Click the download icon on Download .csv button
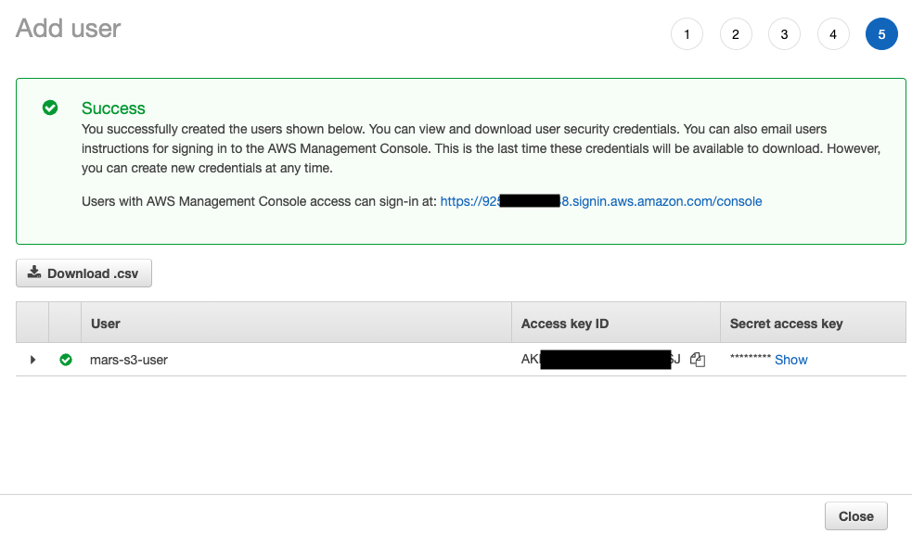Screen dimensions: 912x534 tap(34, 273)
